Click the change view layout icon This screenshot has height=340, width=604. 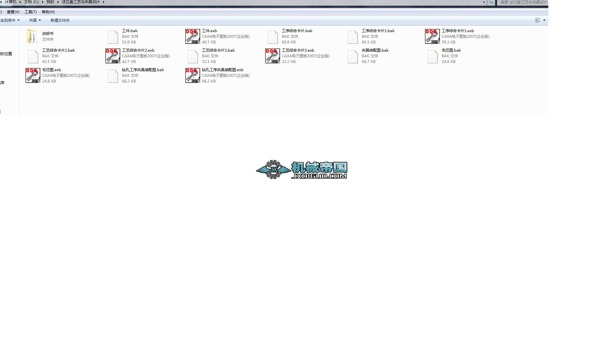click(x=537, y=20)
